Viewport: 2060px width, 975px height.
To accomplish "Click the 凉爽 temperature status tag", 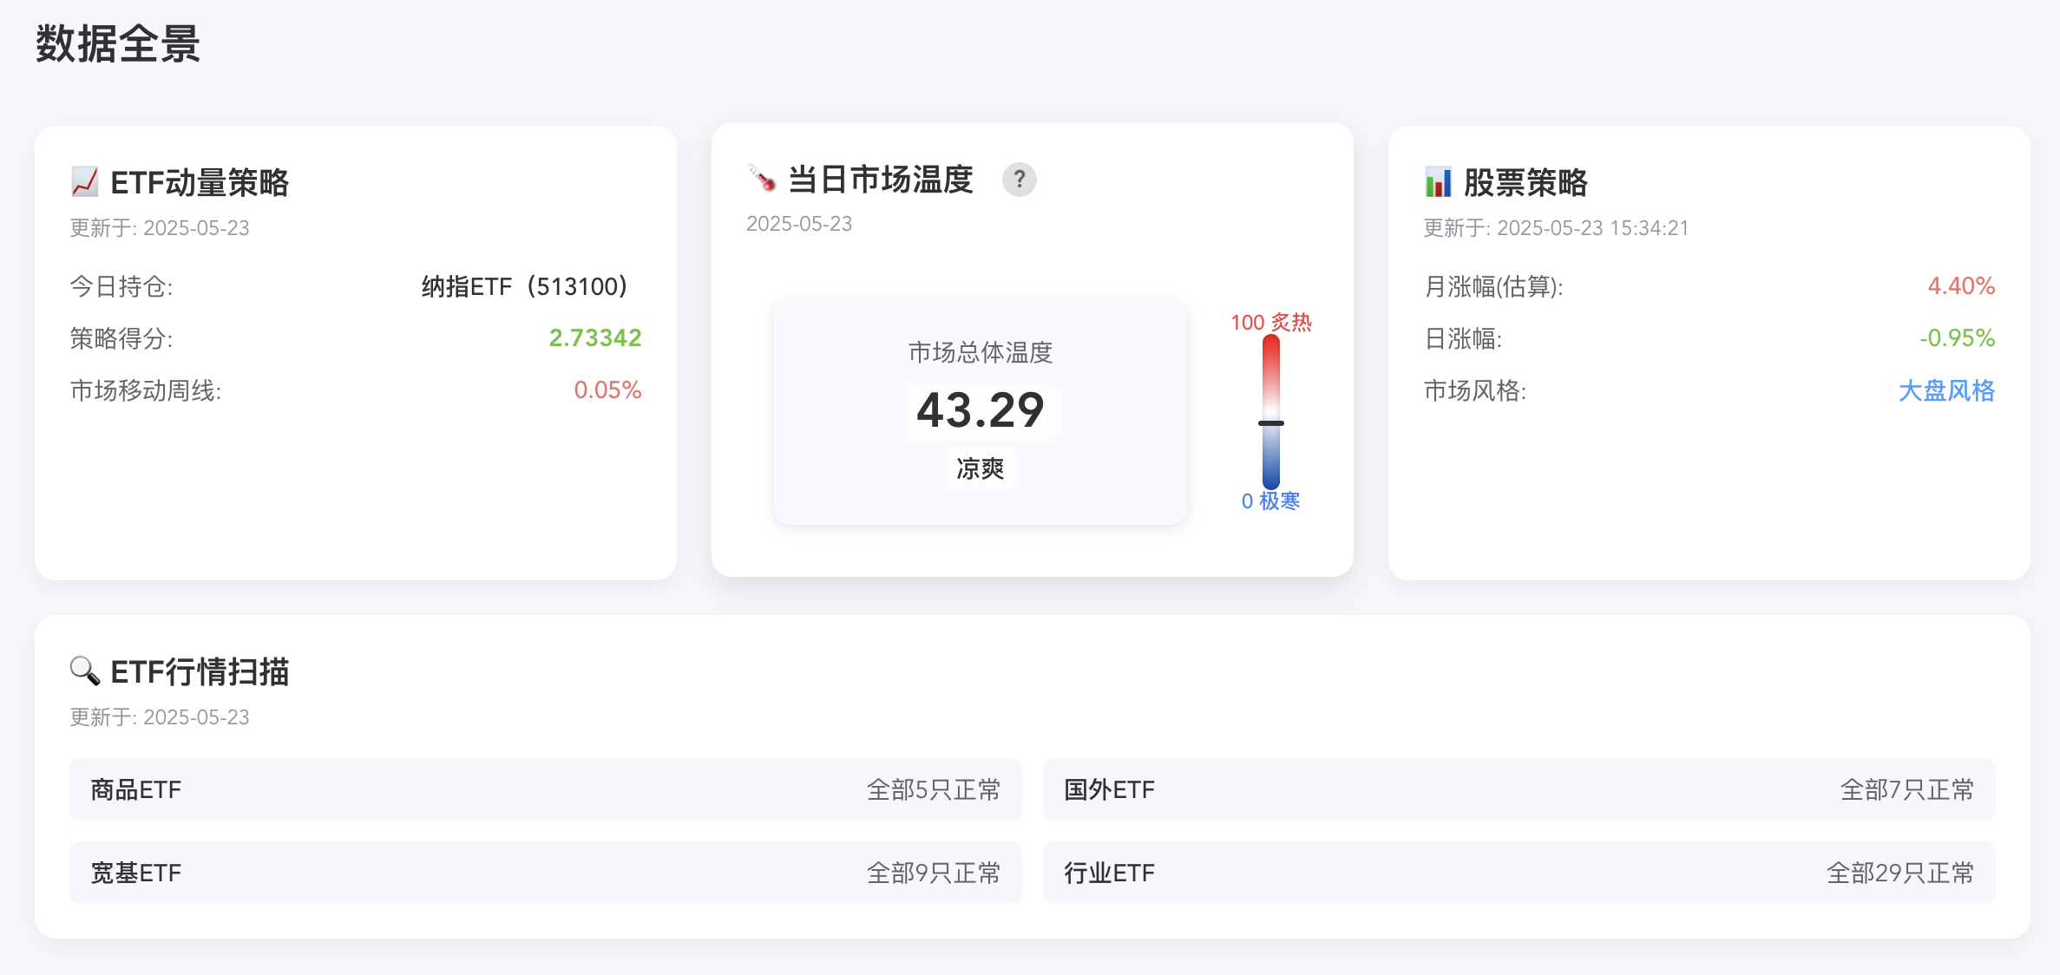I will point(980,468).
